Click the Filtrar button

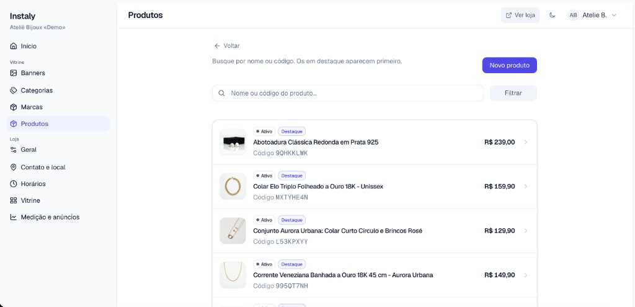pos(513,93)
